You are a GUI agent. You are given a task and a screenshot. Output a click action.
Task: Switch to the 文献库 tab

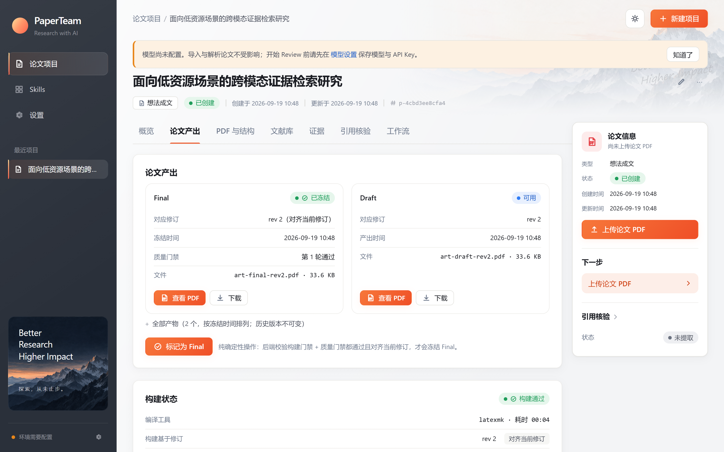click(x=282, y=131)
